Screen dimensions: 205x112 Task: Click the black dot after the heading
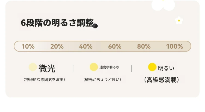tap(95, 26)
